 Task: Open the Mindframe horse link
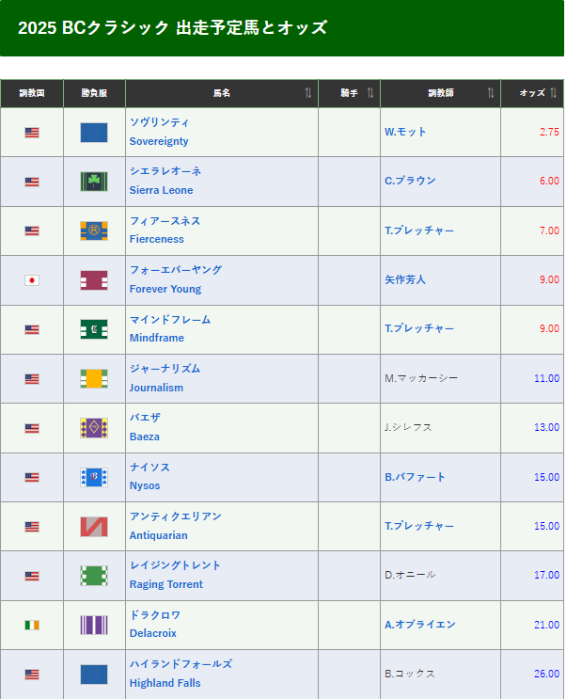pyautogui.click(x=157, y=338)
